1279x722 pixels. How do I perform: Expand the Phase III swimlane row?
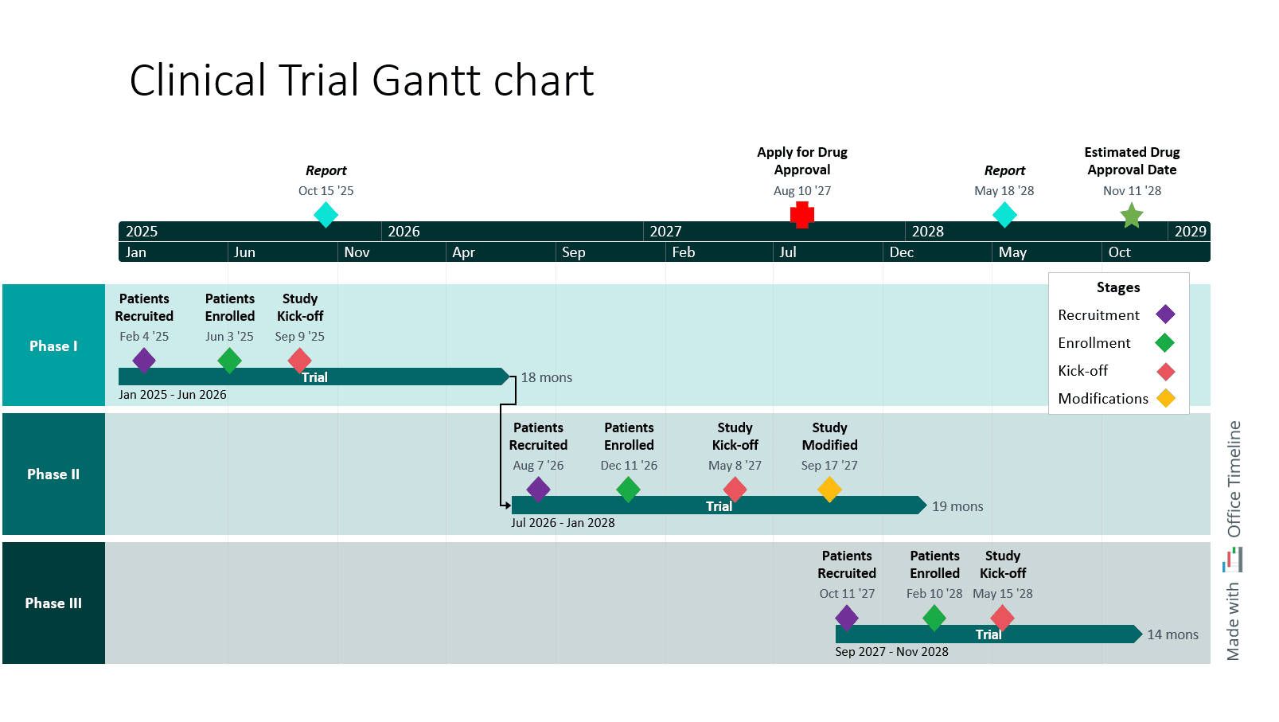tap(53, 603)
